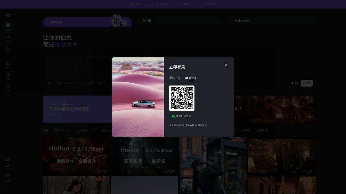Open the 768p resolution selector

[x=87, y=82]
